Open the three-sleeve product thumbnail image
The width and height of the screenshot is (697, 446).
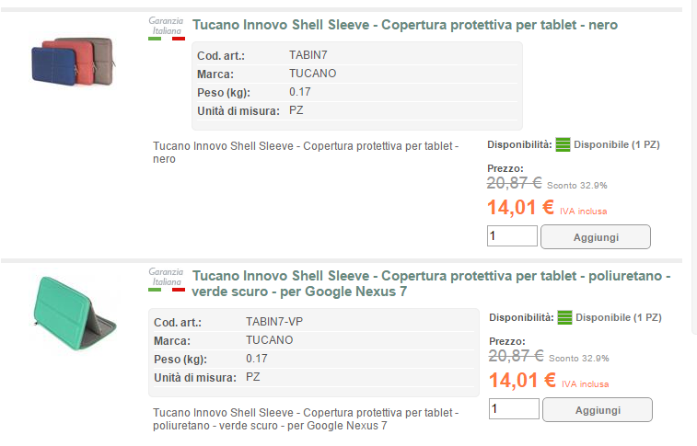point(72,63)
